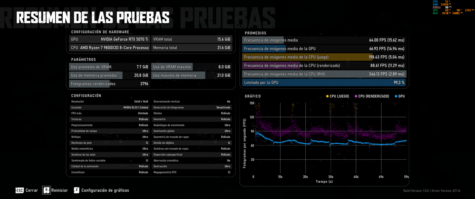The width and height of the screenshot is (475, 199).
Task: Click the Posprocesamiento setting row
Action: pyautogui.click(x=109, y=125)
